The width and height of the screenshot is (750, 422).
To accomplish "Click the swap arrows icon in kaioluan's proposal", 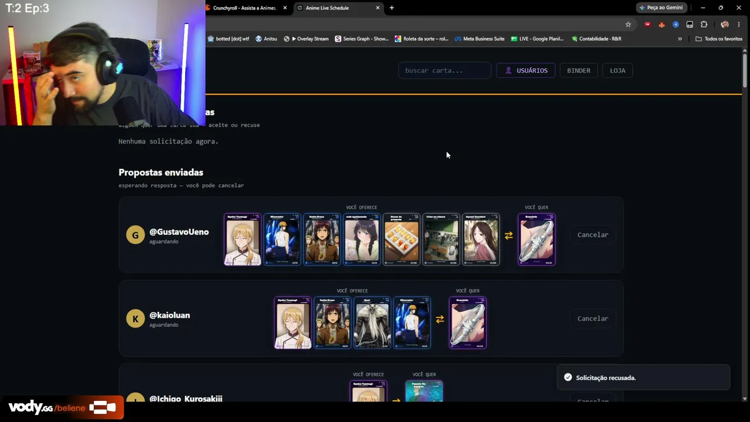I will click(439, 319).
